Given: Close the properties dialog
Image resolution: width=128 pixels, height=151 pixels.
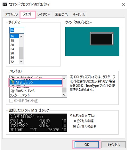Looking at the screenshot, I should pos(123,4).
